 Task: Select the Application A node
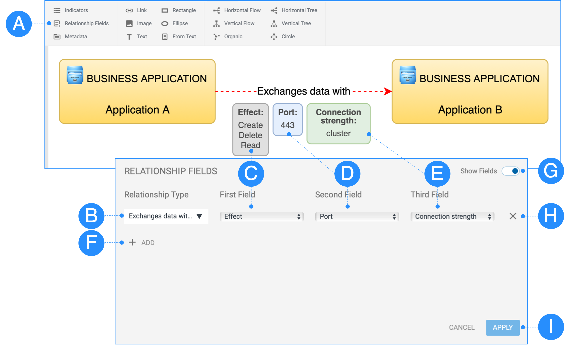(x=137, y=91)
